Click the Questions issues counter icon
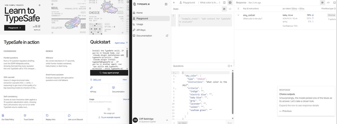This screenshot has width=337, height=124. (229, 66)
